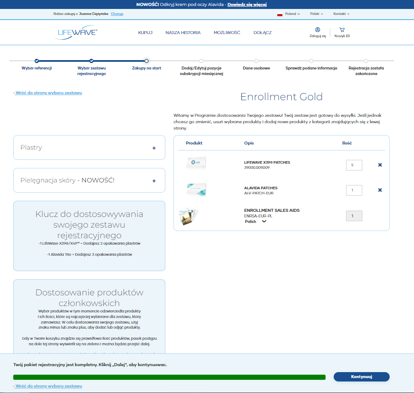
Task: Click the Zakupy na start step marker
Action: 146,61
